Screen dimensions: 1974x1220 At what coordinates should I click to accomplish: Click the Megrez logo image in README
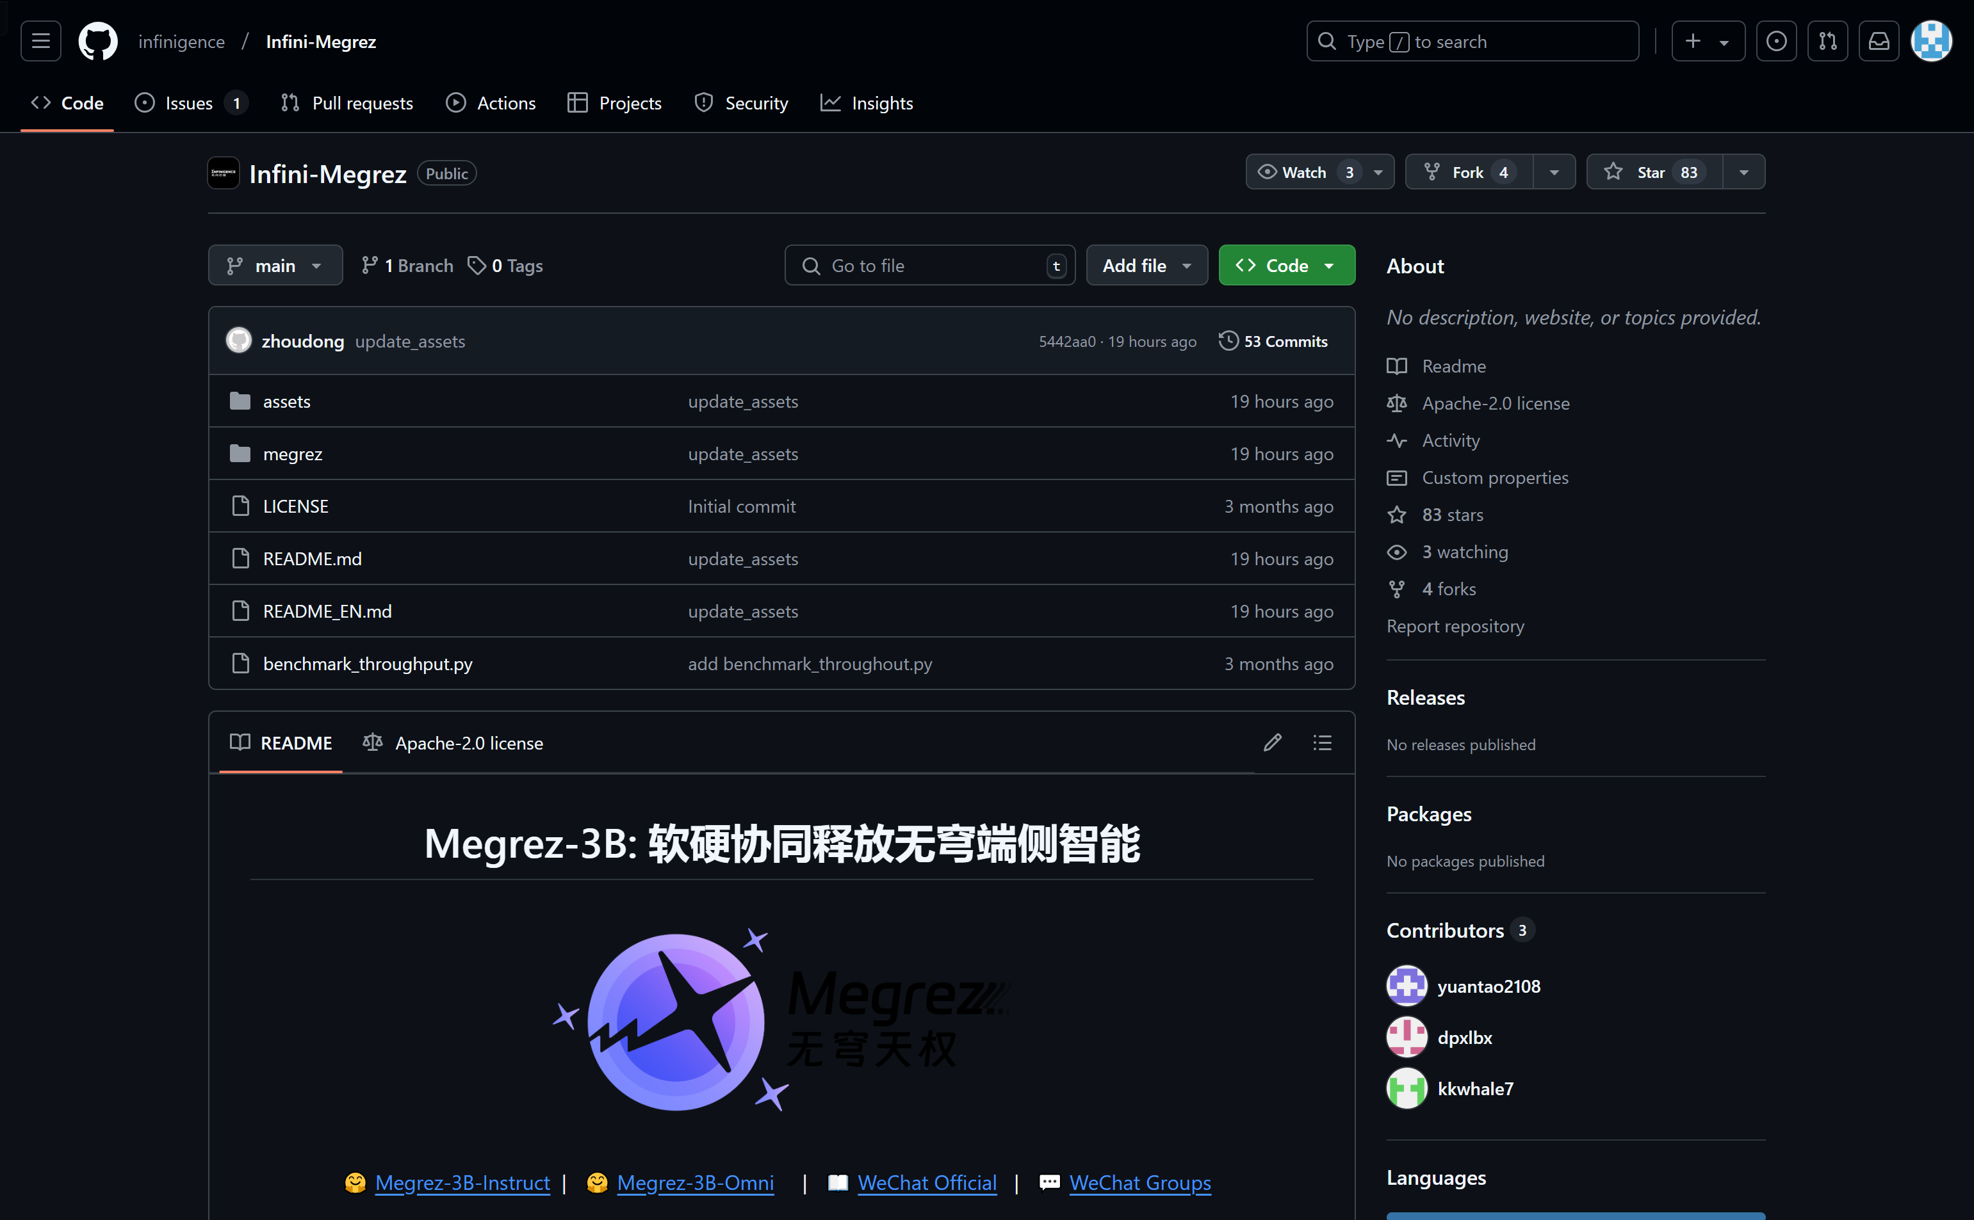pyautogui.click(x=781, y=1021)
